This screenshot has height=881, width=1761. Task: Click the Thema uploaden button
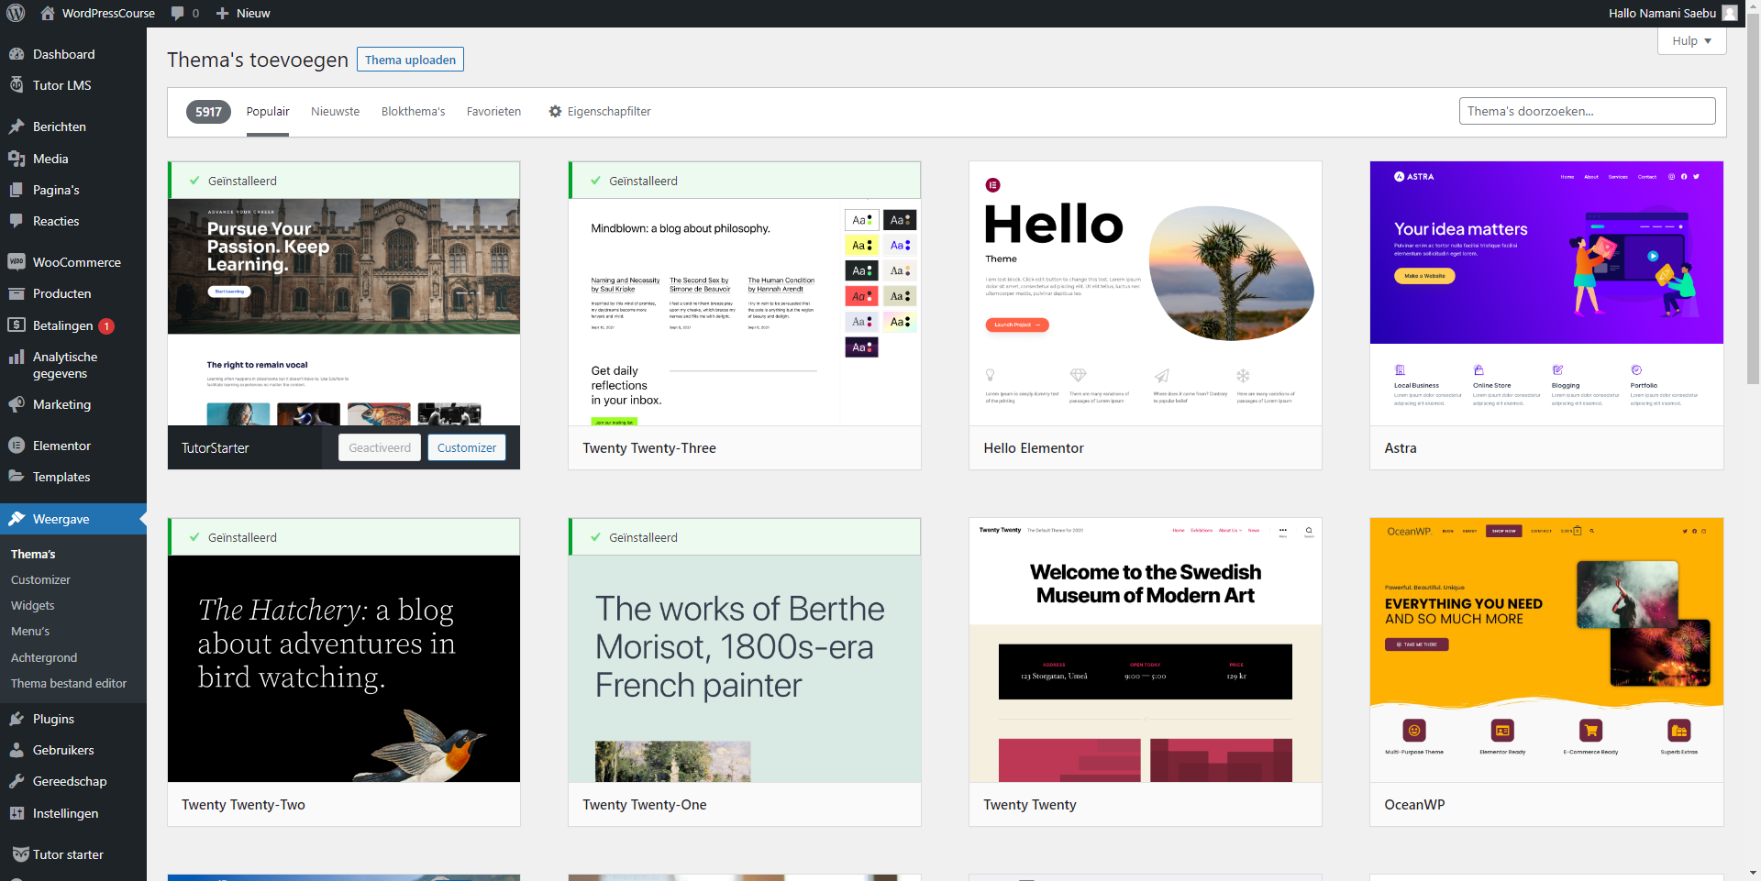[x=410, y=60]
